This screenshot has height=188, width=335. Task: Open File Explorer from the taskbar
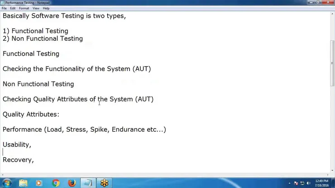pos(23,183)
